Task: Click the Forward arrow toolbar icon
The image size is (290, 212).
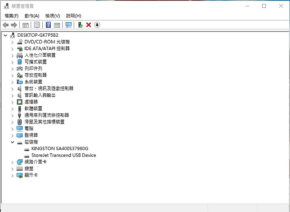Action: pos(14,25)
